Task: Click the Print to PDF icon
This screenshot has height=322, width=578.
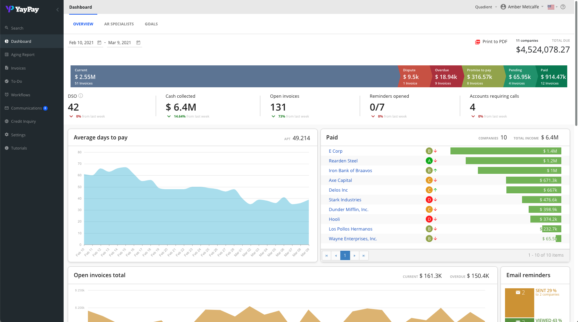Action: 478,41
